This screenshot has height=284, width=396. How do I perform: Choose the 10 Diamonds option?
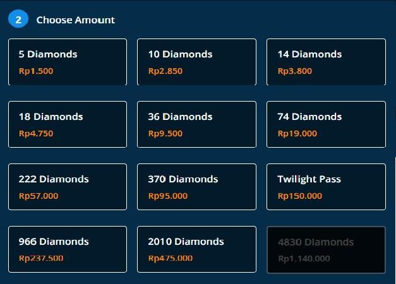(x=197, y=62)
